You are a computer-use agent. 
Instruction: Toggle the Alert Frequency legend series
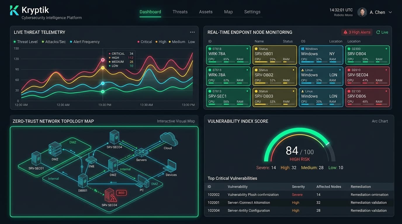[x=85, y=42]
